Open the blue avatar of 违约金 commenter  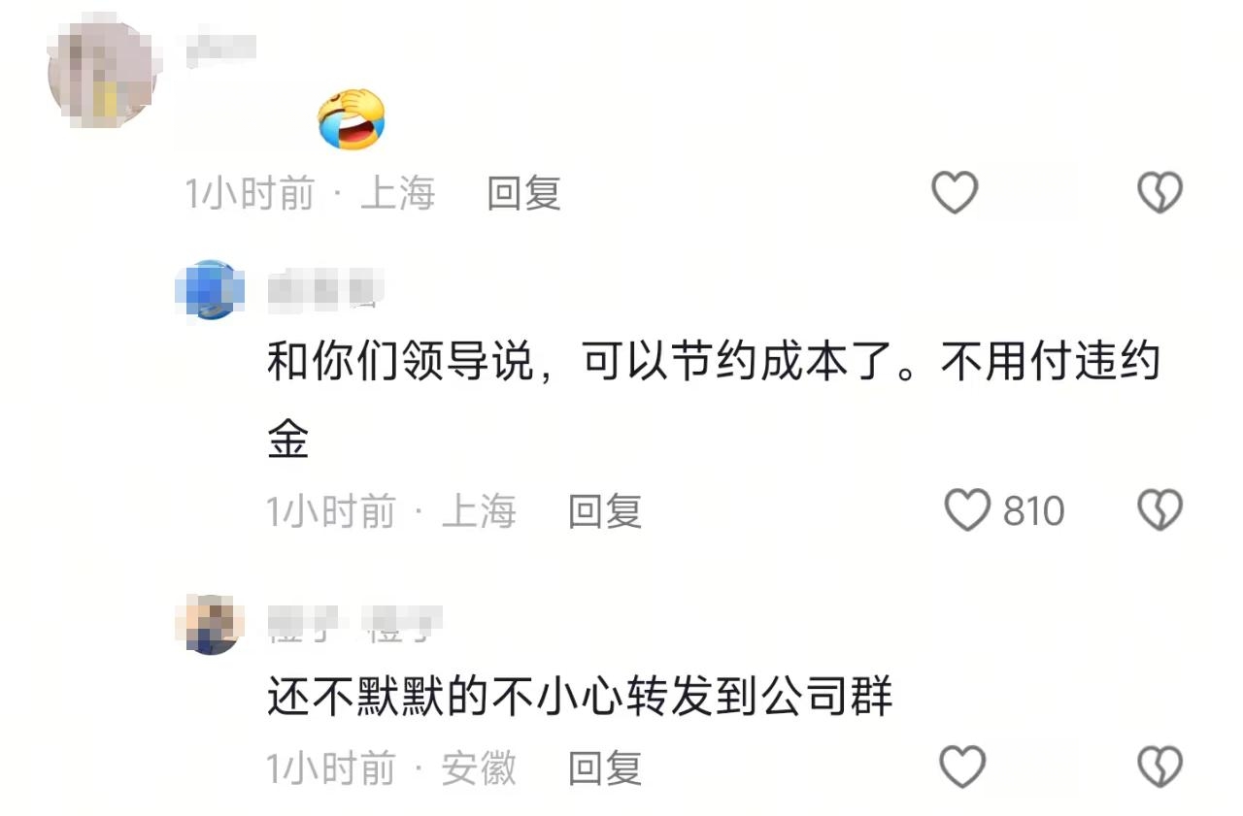click(210, 289)
